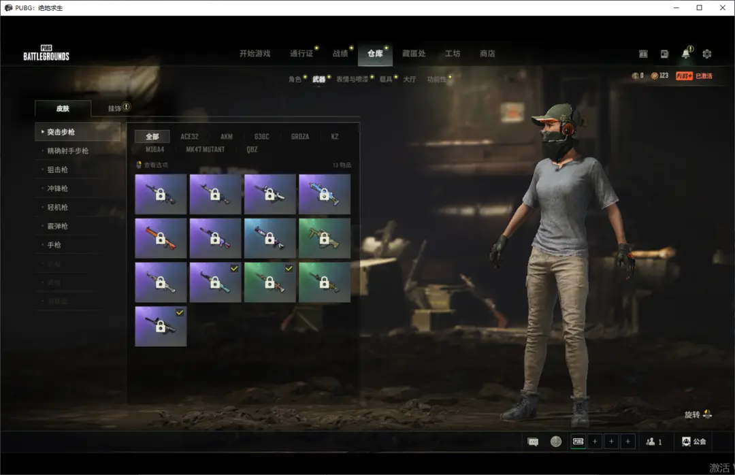Image resolution: width=735 pixels, height=475 pixels.
Task: Select the blue rifle skin thumbnail
Action: point(325,194)
